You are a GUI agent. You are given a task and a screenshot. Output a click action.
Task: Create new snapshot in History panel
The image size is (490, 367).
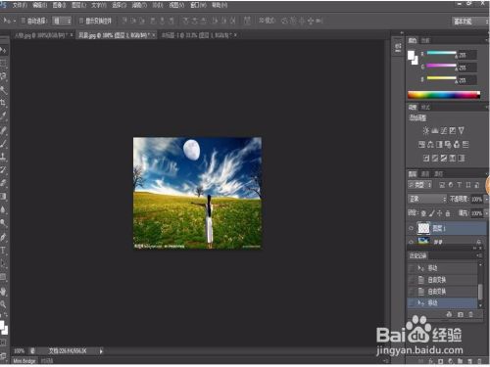tap(461, 314)
